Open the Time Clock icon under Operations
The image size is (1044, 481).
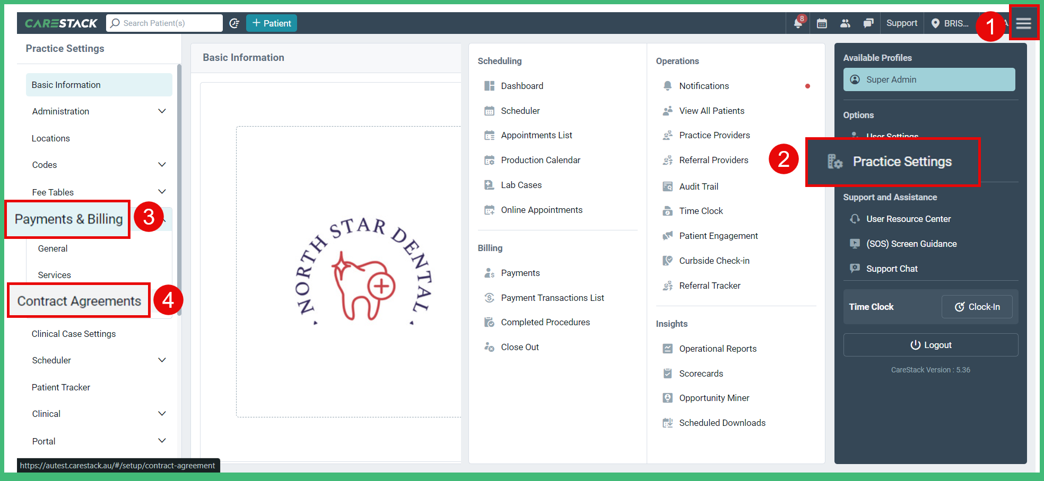point(667,211)
